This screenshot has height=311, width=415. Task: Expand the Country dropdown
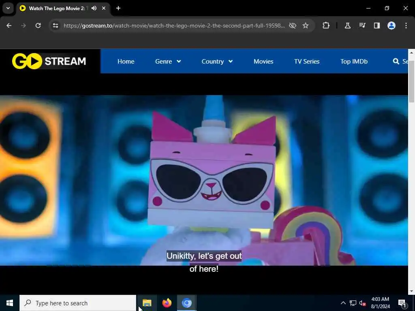(217, 62)
